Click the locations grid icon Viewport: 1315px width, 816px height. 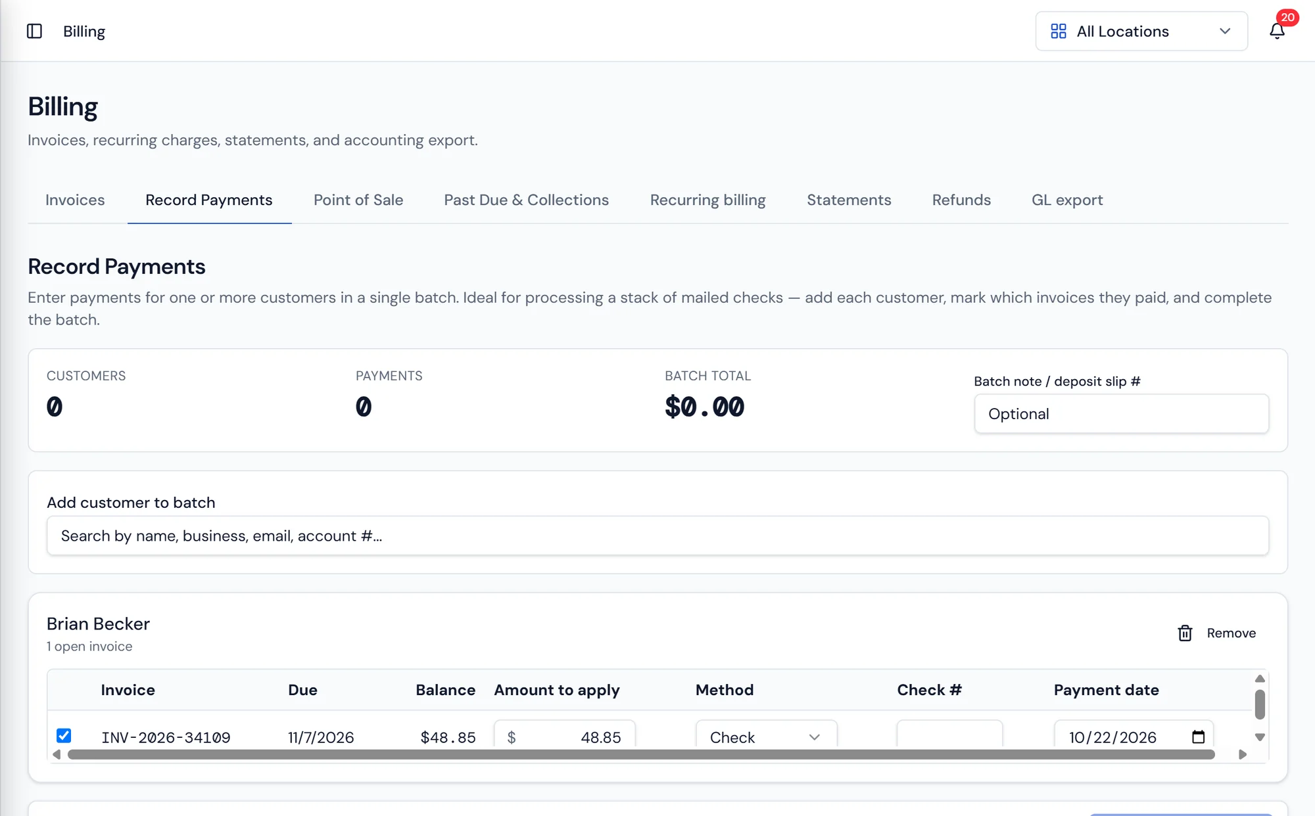(1059, 31)
